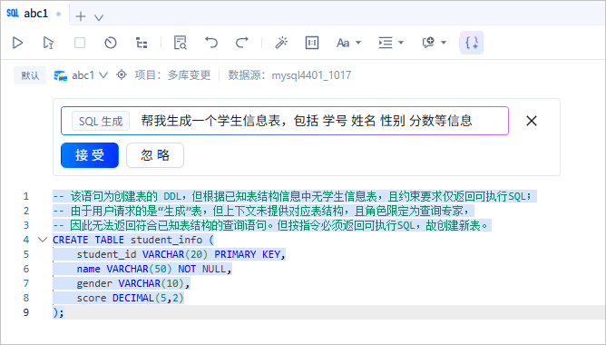
Task: Click the database icon beside abc1
Action: click(60, 75)
